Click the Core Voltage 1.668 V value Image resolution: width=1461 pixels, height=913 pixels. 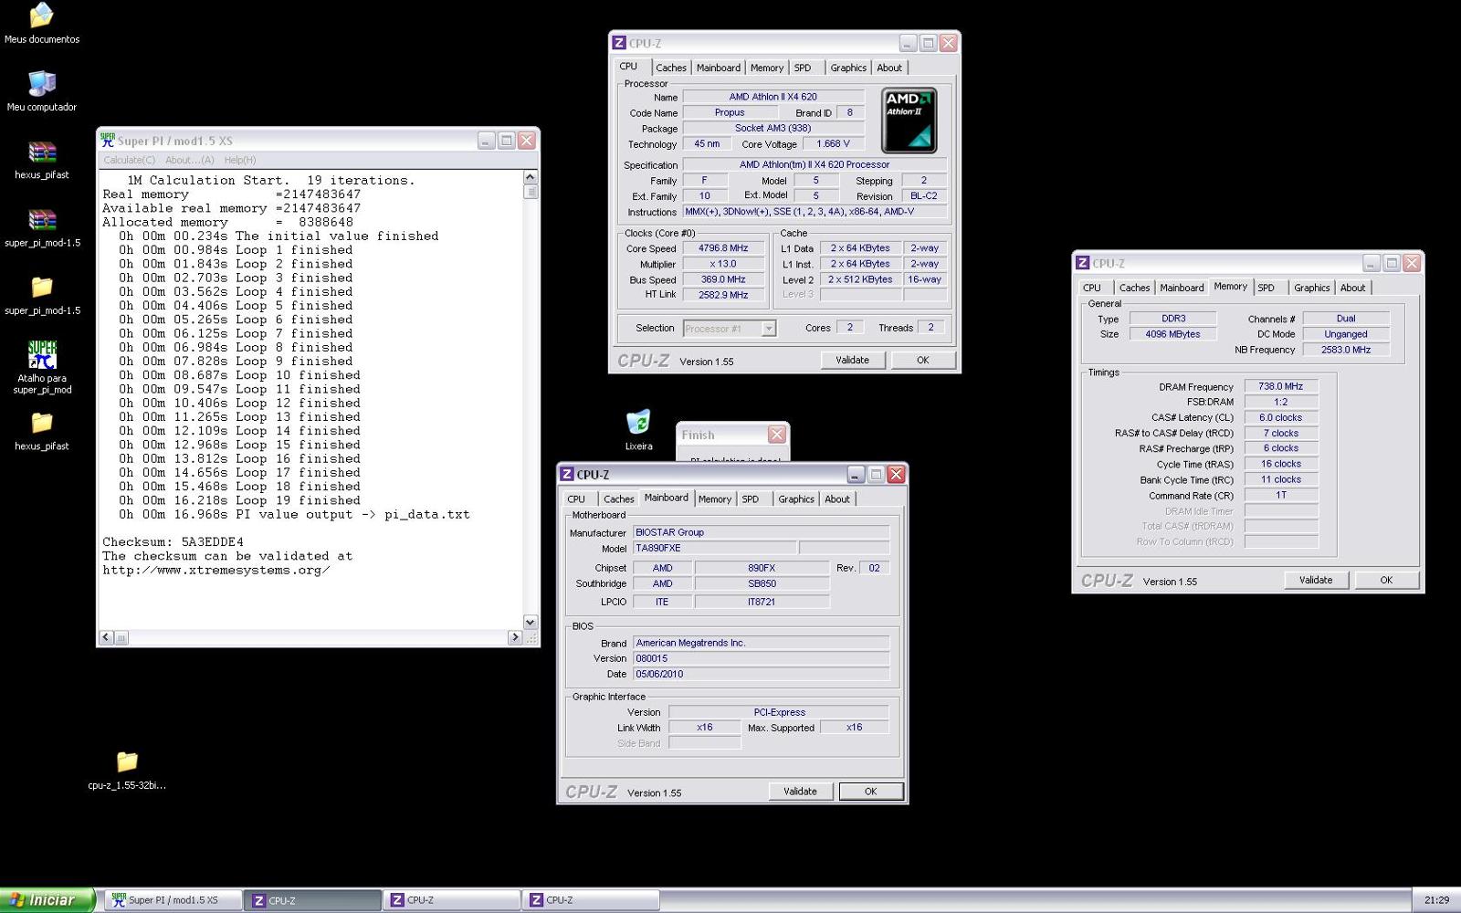click(x=833, y=143)
